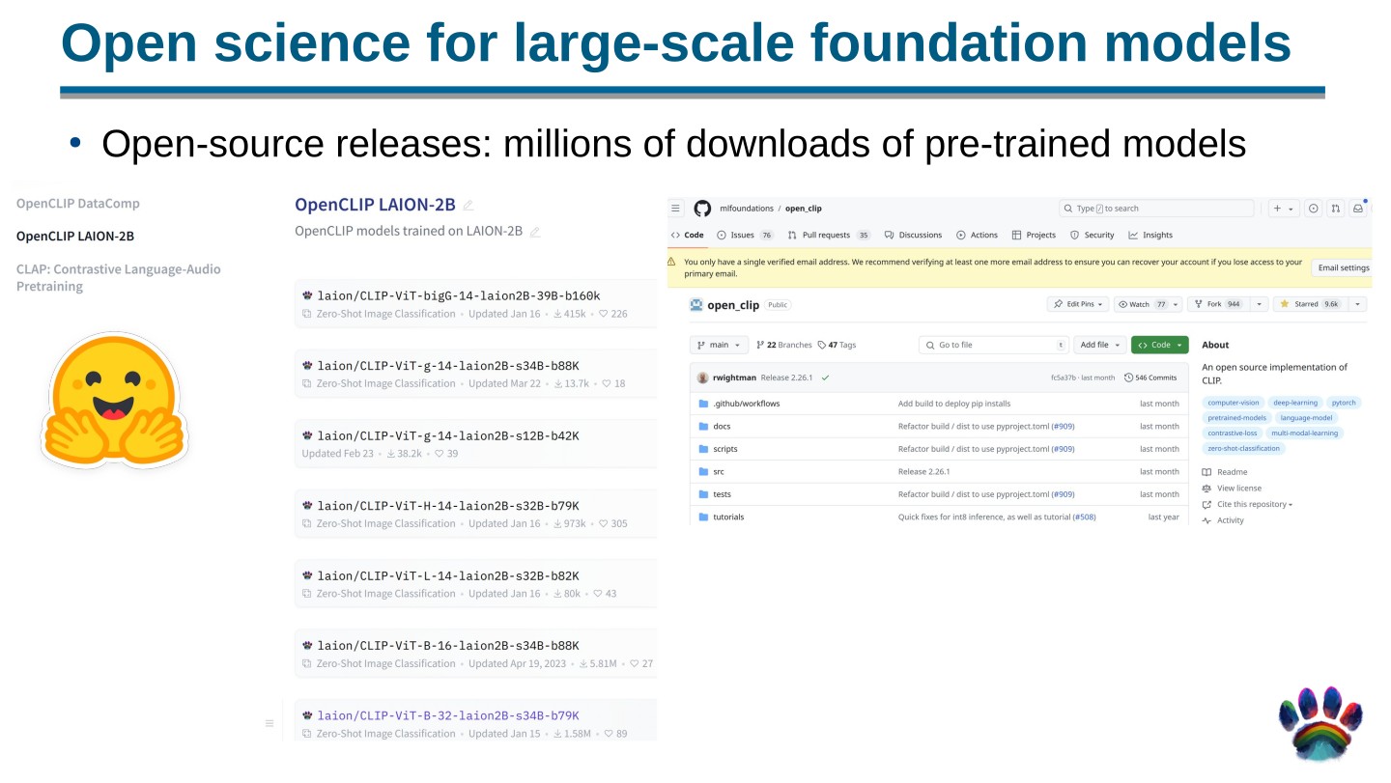Expand the arrow dropdown next to Starred
Viewport: 1391px width, 783px height.
click(x=1357, y=304)
